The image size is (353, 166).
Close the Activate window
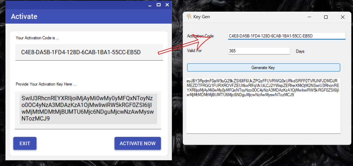pyautogui.click(x=167, y=5)
